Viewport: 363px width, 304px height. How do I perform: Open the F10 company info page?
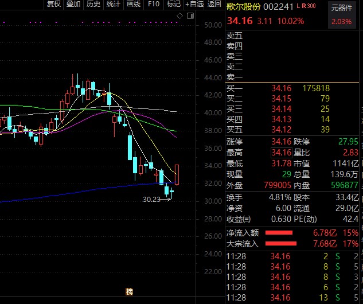153,4
